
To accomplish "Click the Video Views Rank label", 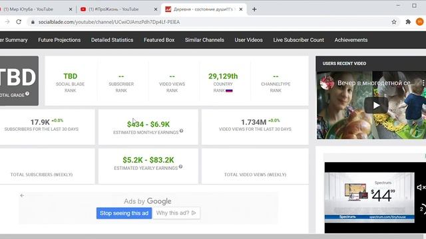I will coord(172,87).
